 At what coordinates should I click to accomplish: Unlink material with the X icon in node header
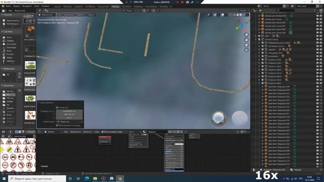[181, 131]
